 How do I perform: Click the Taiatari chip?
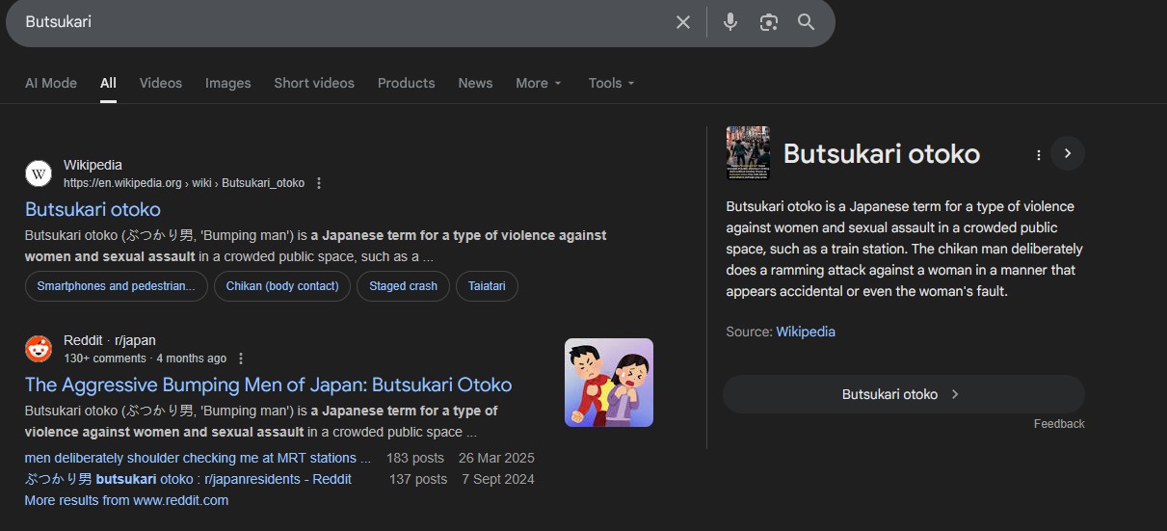coord(487,286)
